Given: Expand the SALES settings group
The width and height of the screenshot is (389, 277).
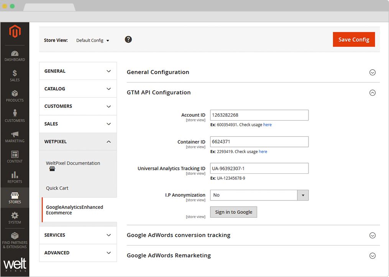Looking at the screenshot, I should tap(78, 124).
